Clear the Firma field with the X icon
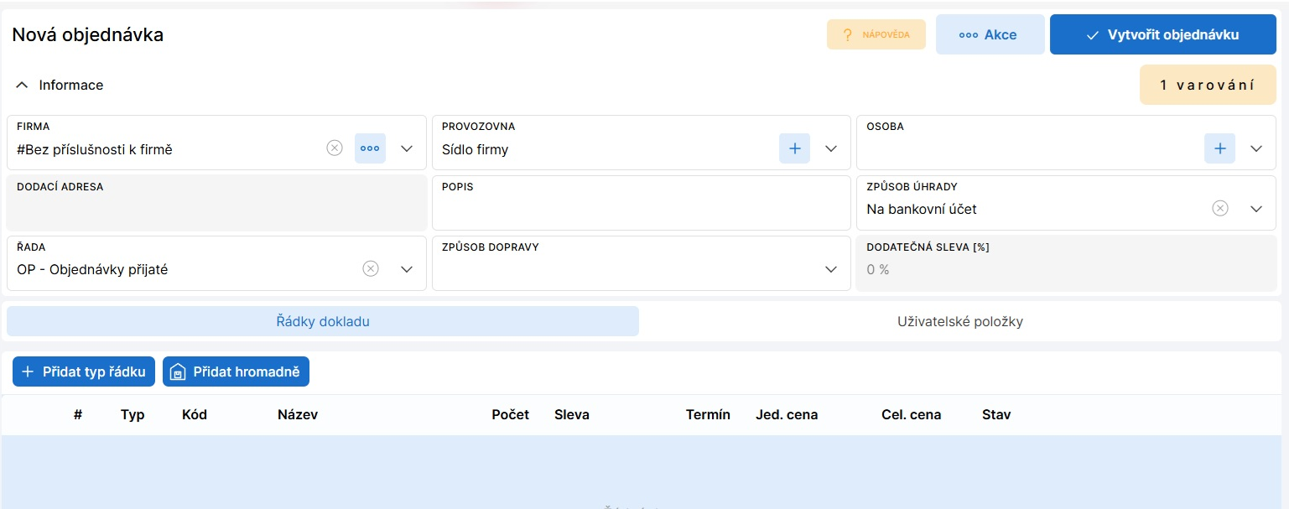The image size is (1289, 509). 335,148
